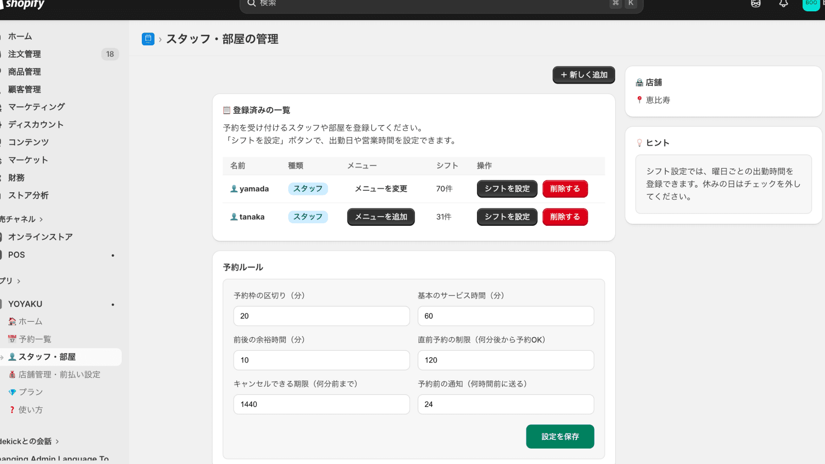Delete staff yamada with 削除する

(565, 189)
